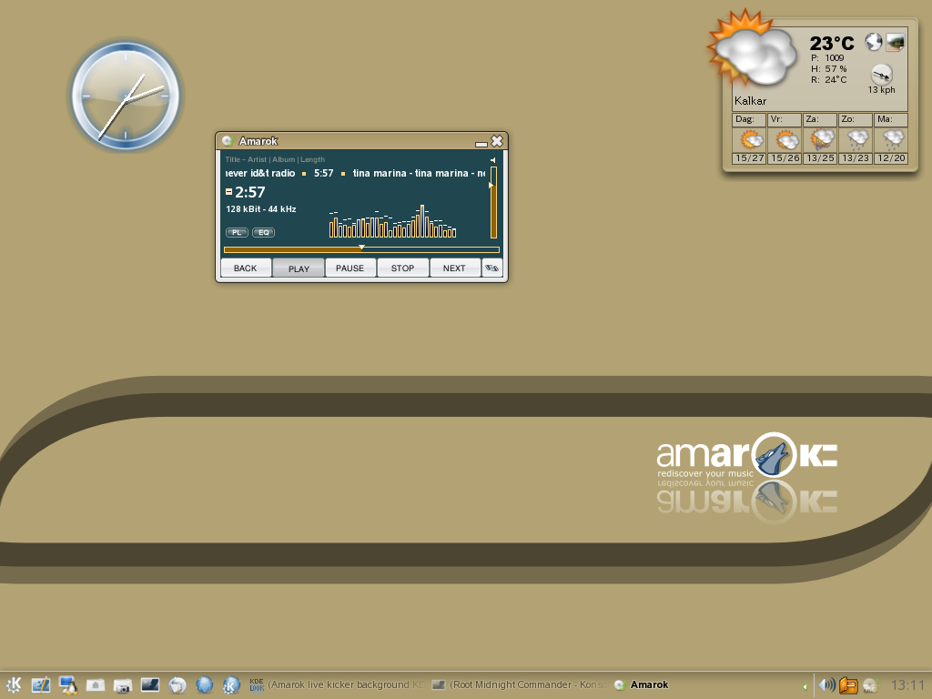Open the computer with penguin panel icon

tap(68, 684)
